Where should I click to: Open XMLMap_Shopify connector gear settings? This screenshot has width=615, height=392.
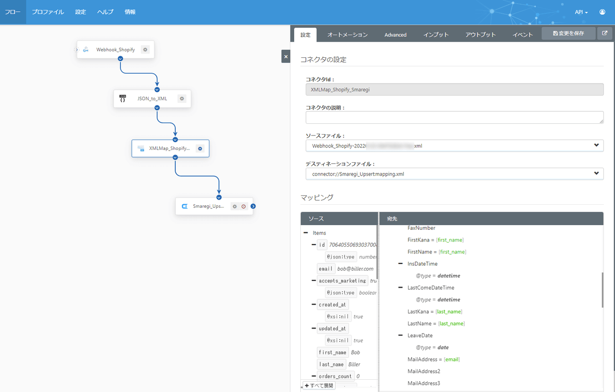click(200, 148)
